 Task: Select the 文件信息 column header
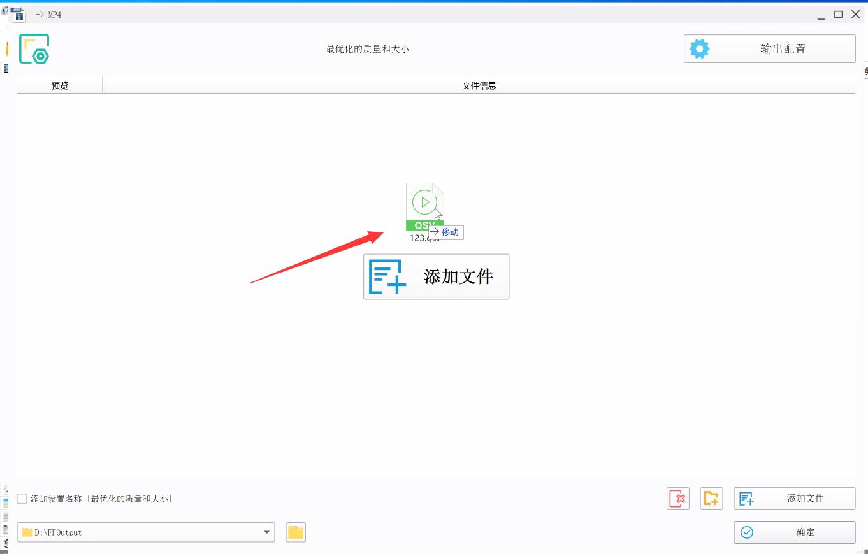pos(479,85)
